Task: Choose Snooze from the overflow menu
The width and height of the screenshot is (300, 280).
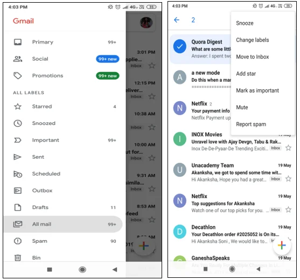Action: click(x=245, y=23)
